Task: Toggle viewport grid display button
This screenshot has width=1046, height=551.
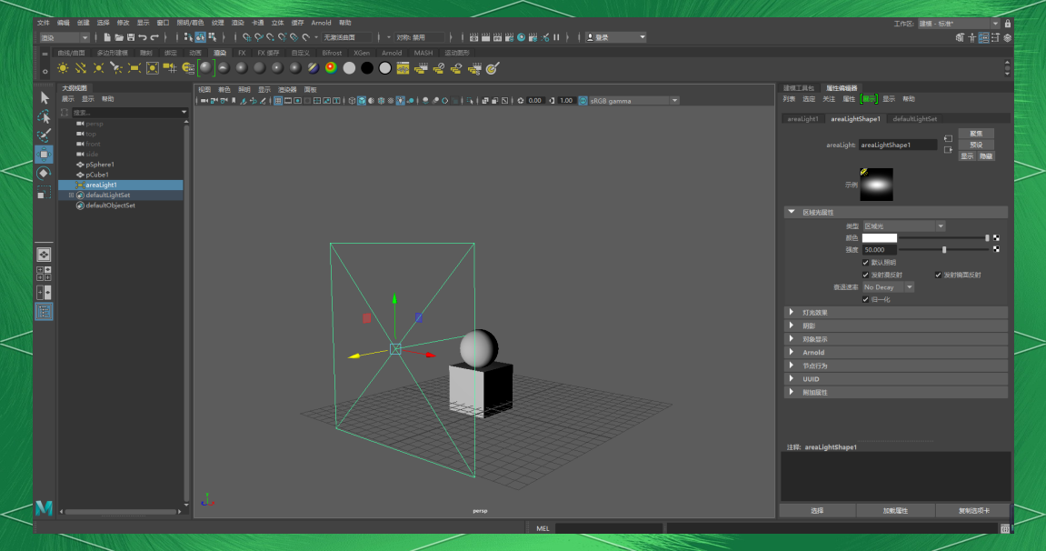Action: (x=277, y=101)
